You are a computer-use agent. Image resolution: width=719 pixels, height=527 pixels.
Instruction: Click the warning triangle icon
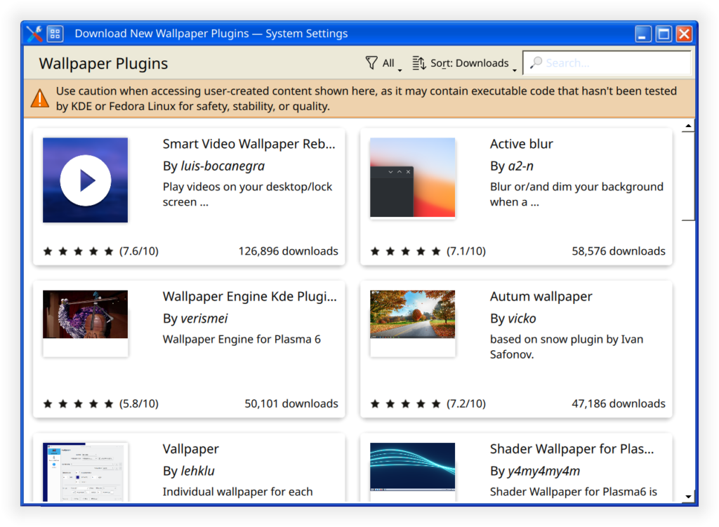40,98
